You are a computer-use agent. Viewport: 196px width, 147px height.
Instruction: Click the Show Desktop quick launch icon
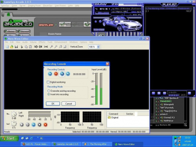click(22, 138)
